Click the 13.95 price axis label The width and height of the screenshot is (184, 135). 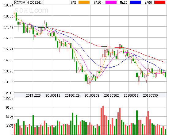9,71
